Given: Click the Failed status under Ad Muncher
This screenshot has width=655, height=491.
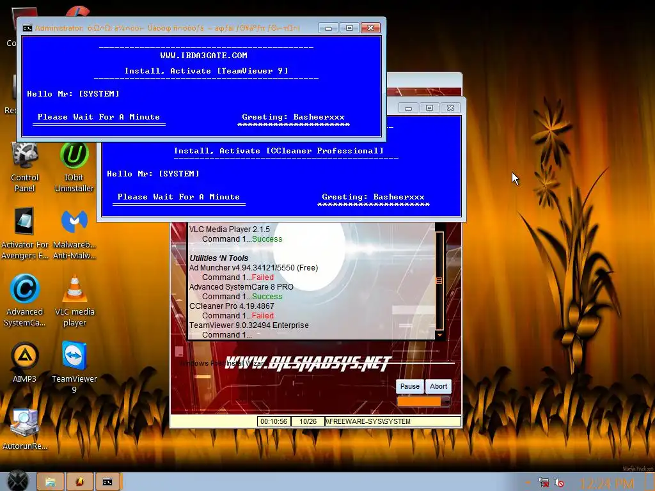Looking at the screenshot, I should (263, 277).
